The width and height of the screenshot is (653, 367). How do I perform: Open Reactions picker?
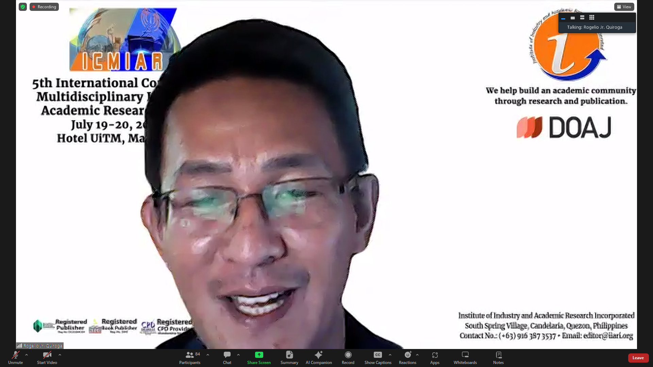pyautogui.click(x=407, y=357)
